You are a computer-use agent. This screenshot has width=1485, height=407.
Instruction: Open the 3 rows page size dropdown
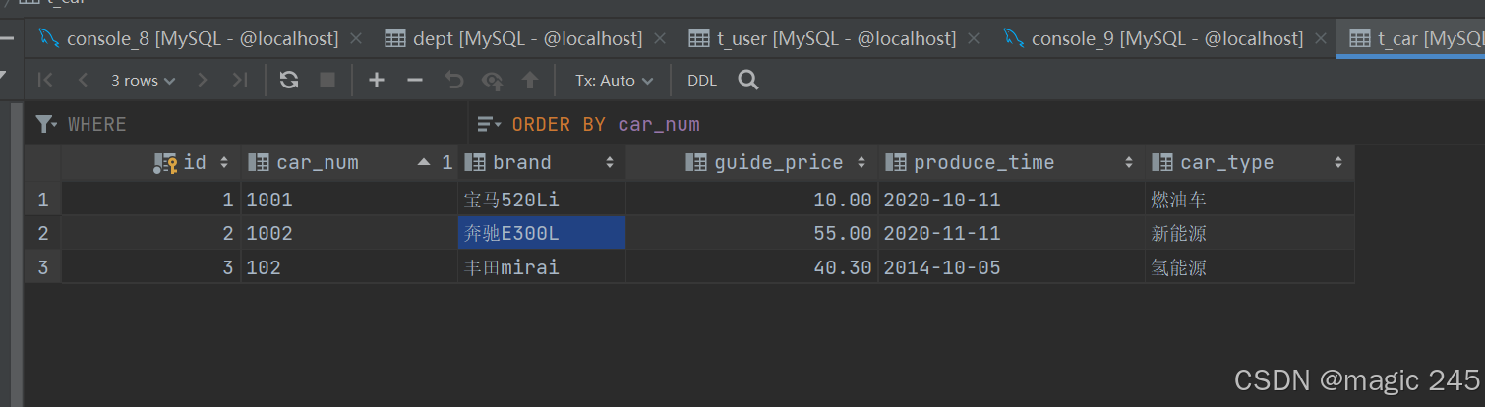coord(144,81)
